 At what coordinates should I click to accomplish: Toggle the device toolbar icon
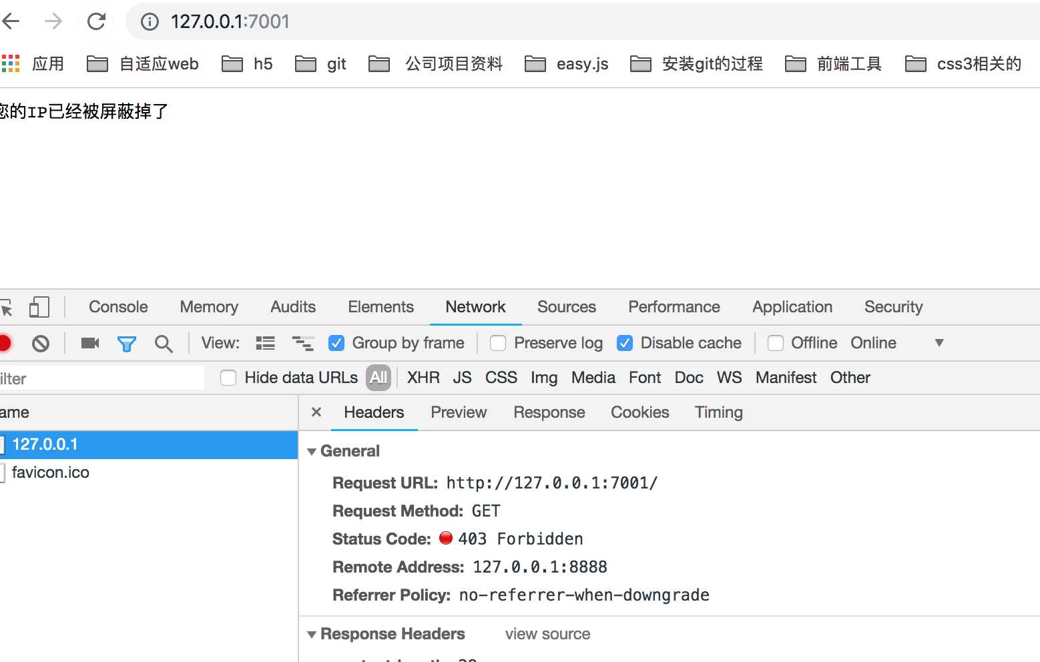[x=39, y=307]
